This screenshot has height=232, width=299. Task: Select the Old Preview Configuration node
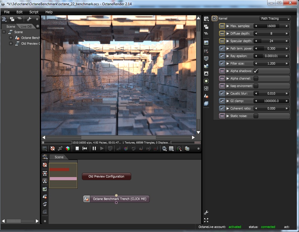pos(106,176)
